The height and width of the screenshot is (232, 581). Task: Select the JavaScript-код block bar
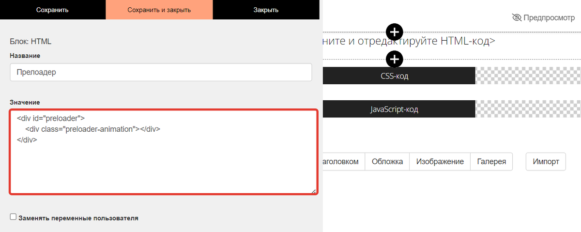click(x=398, y=109)
